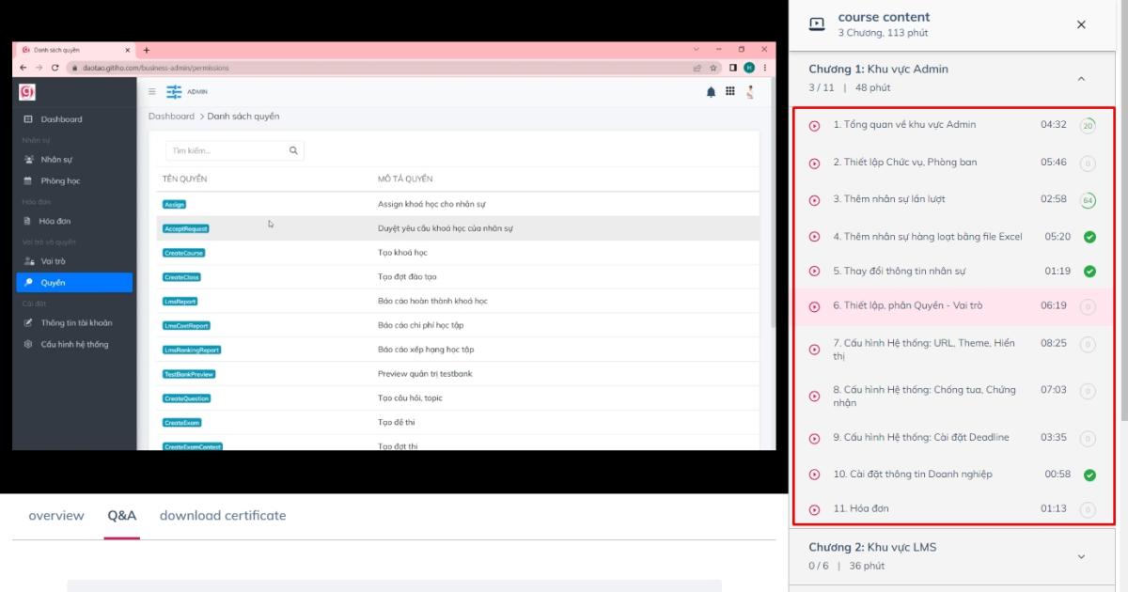Click progress circle of lesson 1 showing 20
1128x592 pixels.
[x=1088, y=126]
